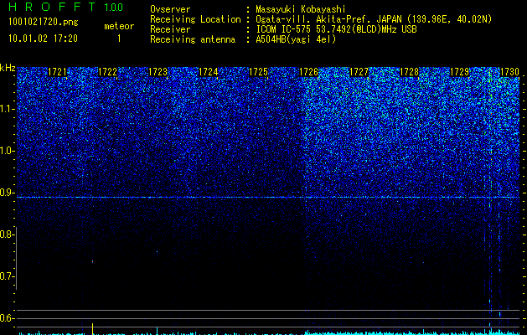Click the 1721 time marker
The width and height of the screenshot is (527, 335).
coord(57,72)
